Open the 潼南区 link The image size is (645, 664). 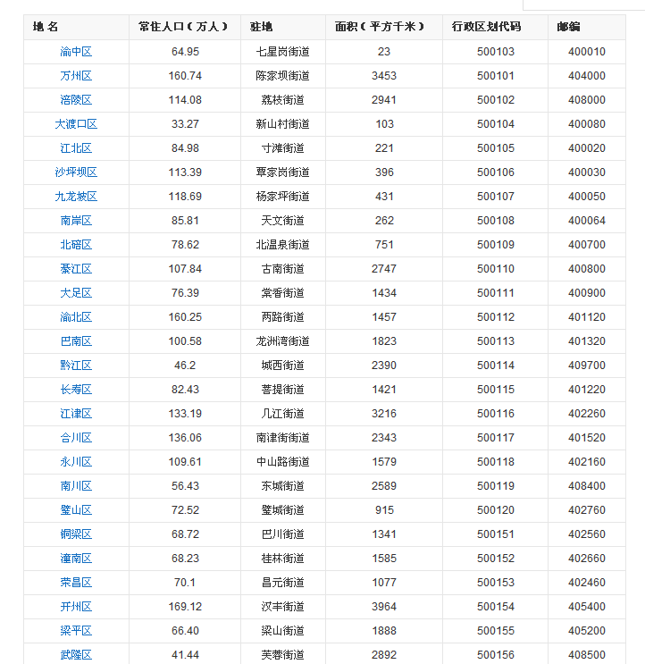pyautogui.click(x=76, y=559)
